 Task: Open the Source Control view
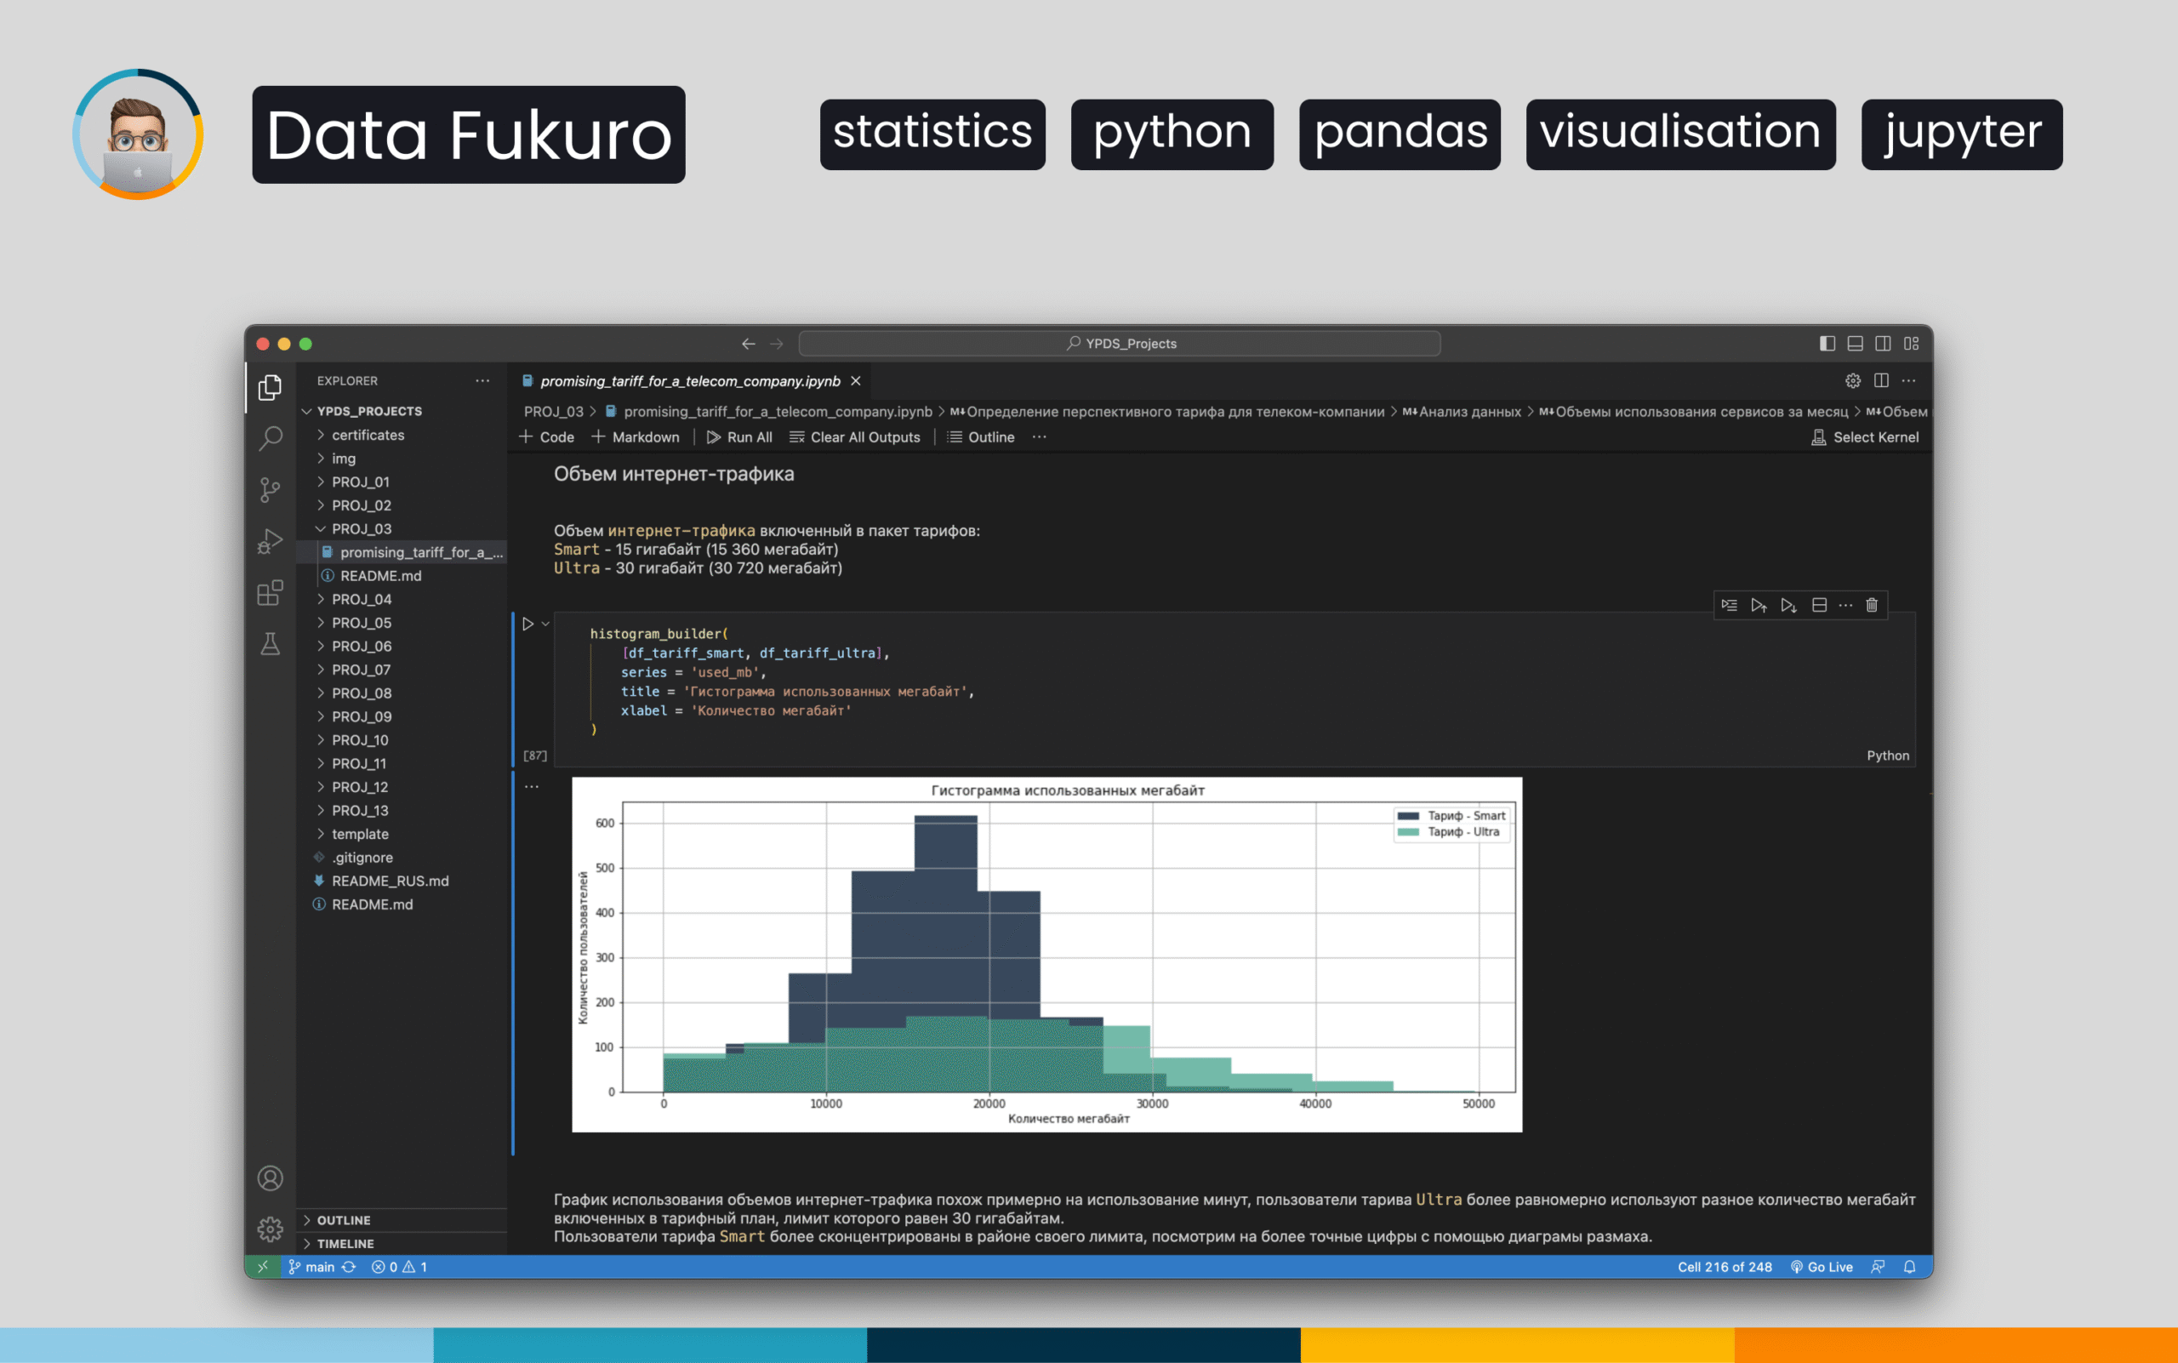pos(270,489)
